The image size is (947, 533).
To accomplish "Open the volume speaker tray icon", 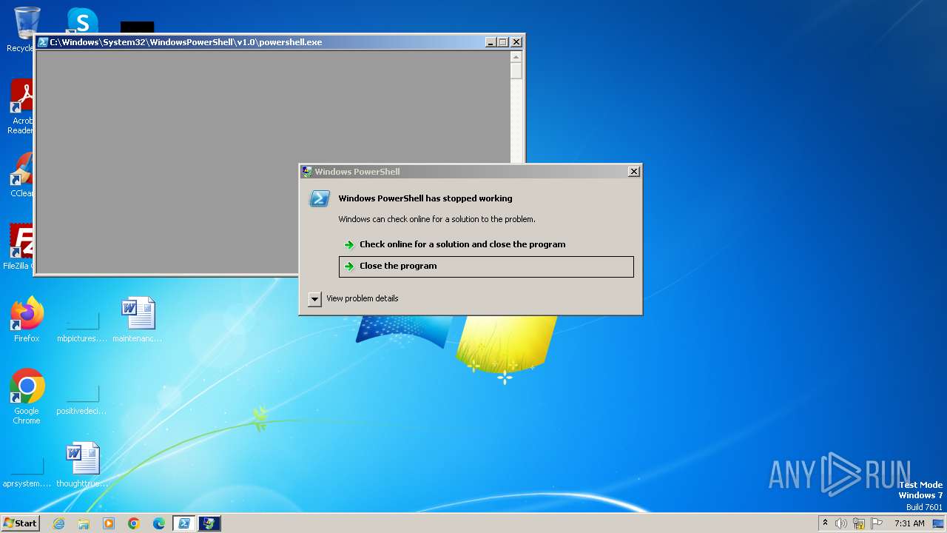I will (841, 523).
